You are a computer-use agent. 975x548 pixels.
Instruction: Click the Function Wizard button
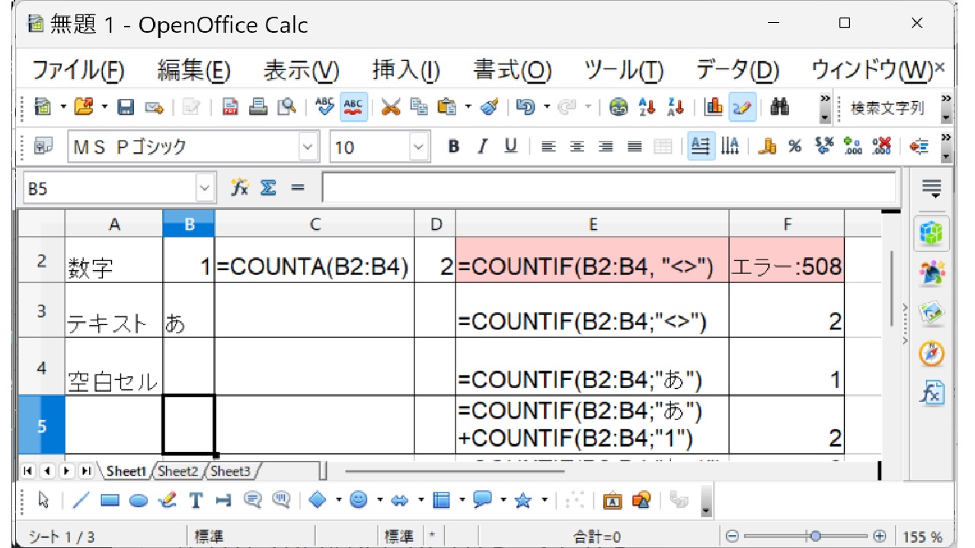pyautogui.click(x=240, y=188)
